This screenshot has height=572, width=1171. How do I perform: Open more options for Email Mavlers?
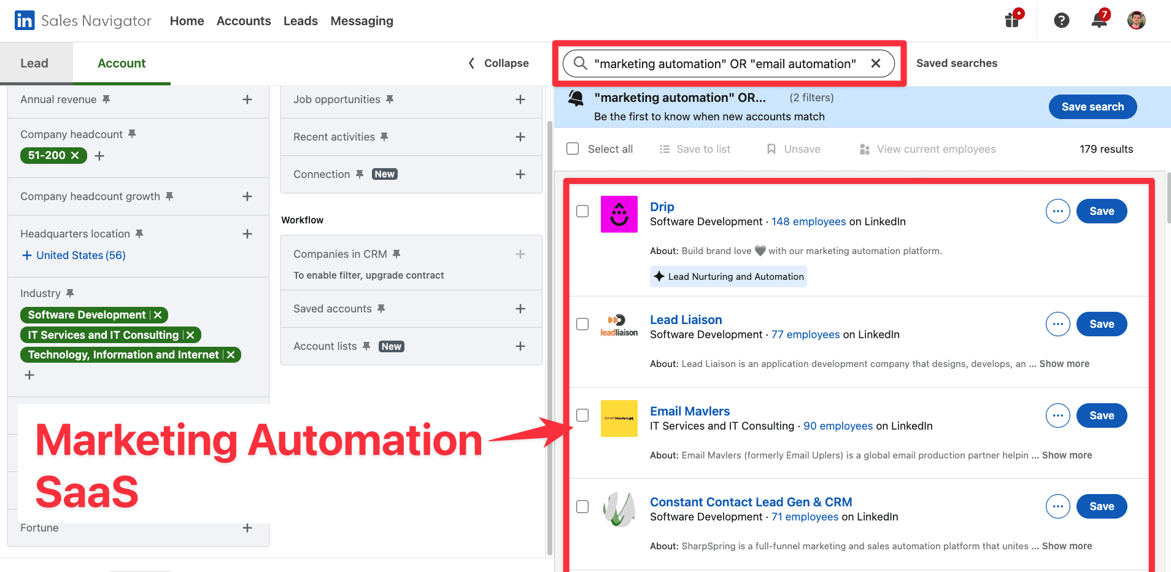point(1058,415)
